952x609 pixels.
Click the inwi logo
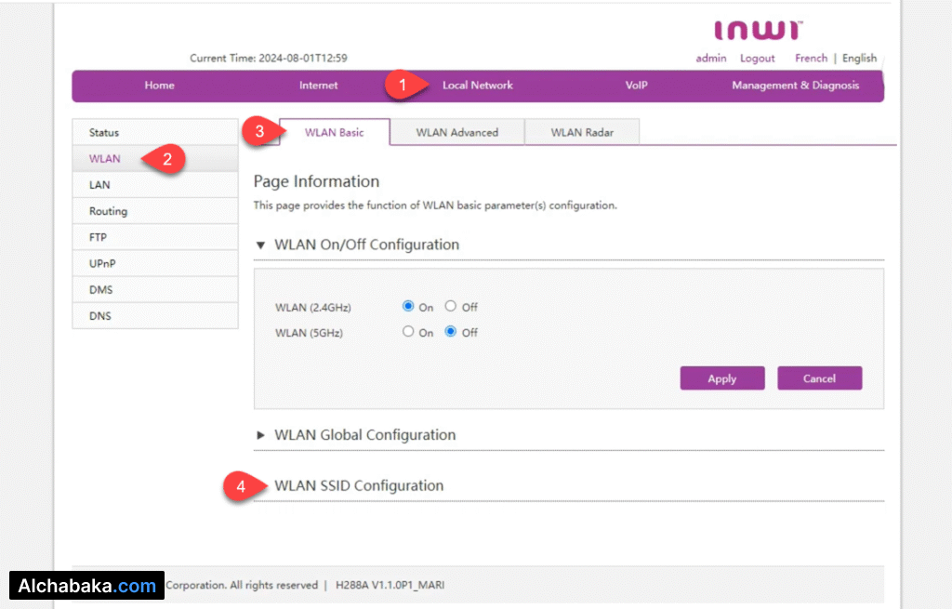click(757, 29)
